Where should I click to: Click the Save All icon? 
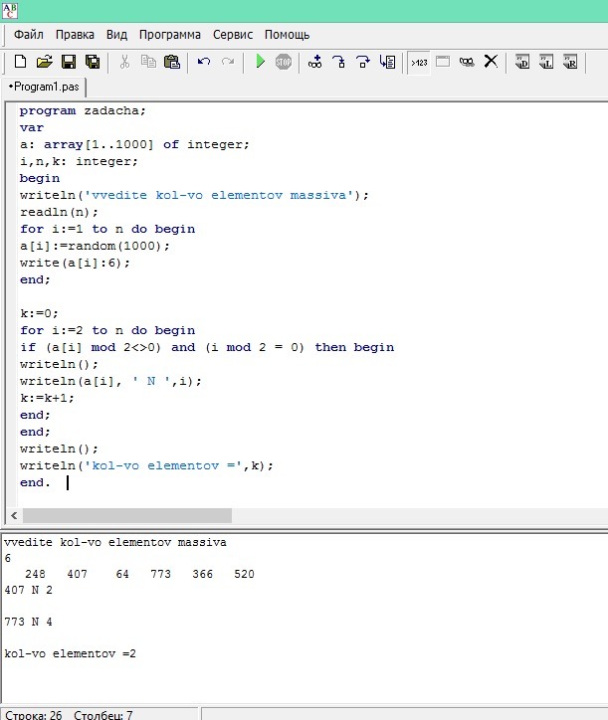[93, 62]
